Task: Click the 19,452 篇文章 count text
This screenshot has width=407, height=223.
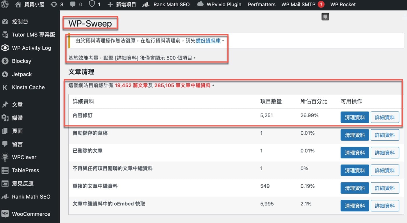Action: [x=131, y=85]
